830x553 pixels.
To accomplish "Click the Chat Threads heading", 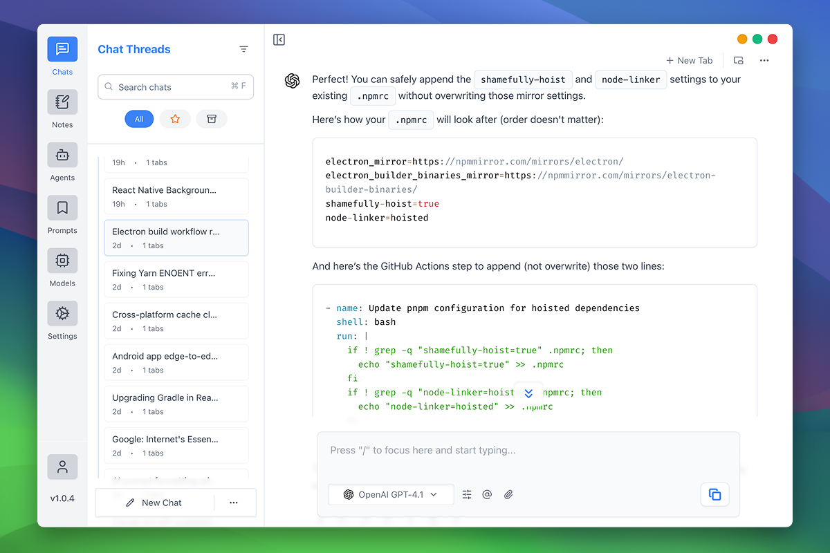I will (134, 49).
